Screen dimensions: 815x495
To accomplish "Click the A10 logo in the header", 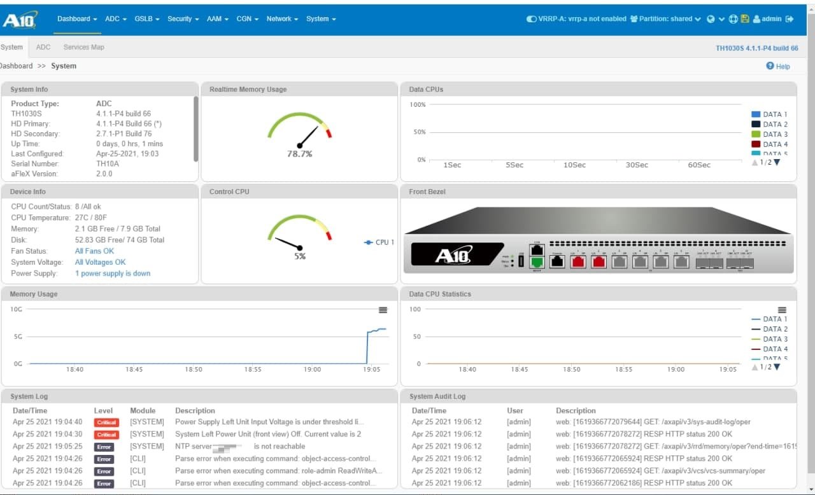I will point(20,20).
